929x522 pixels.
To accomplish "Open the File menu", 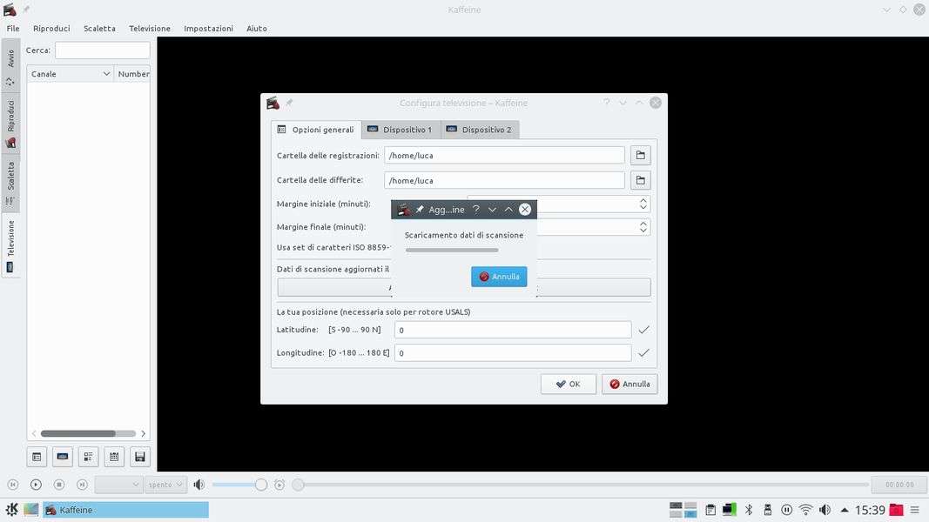I will 13,29.
